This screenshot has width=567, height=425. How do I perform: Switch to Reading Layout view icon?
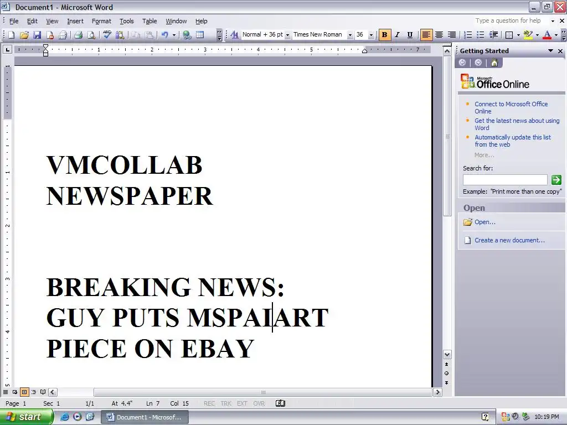(x=43, y=392)
